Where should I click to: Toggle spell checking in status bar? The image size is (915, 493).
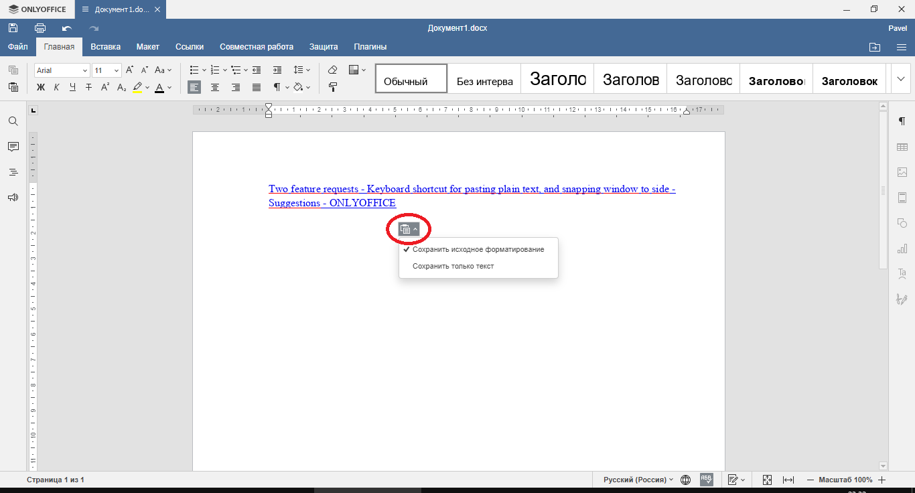click(707, 480)
